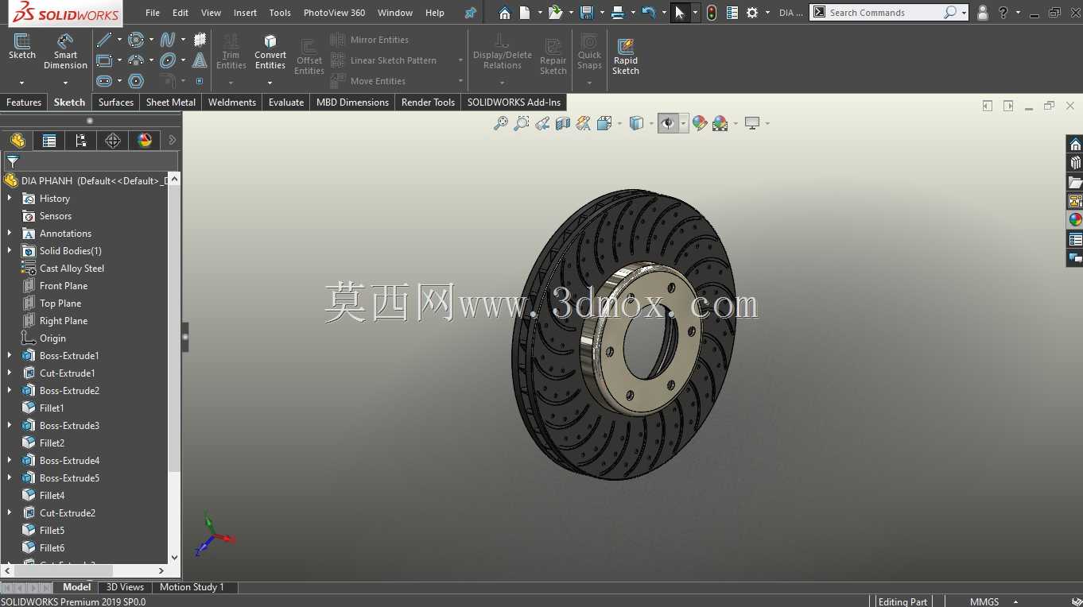
Task: Toggle the FeatureManager filter icon
Action: coord(13,161)
